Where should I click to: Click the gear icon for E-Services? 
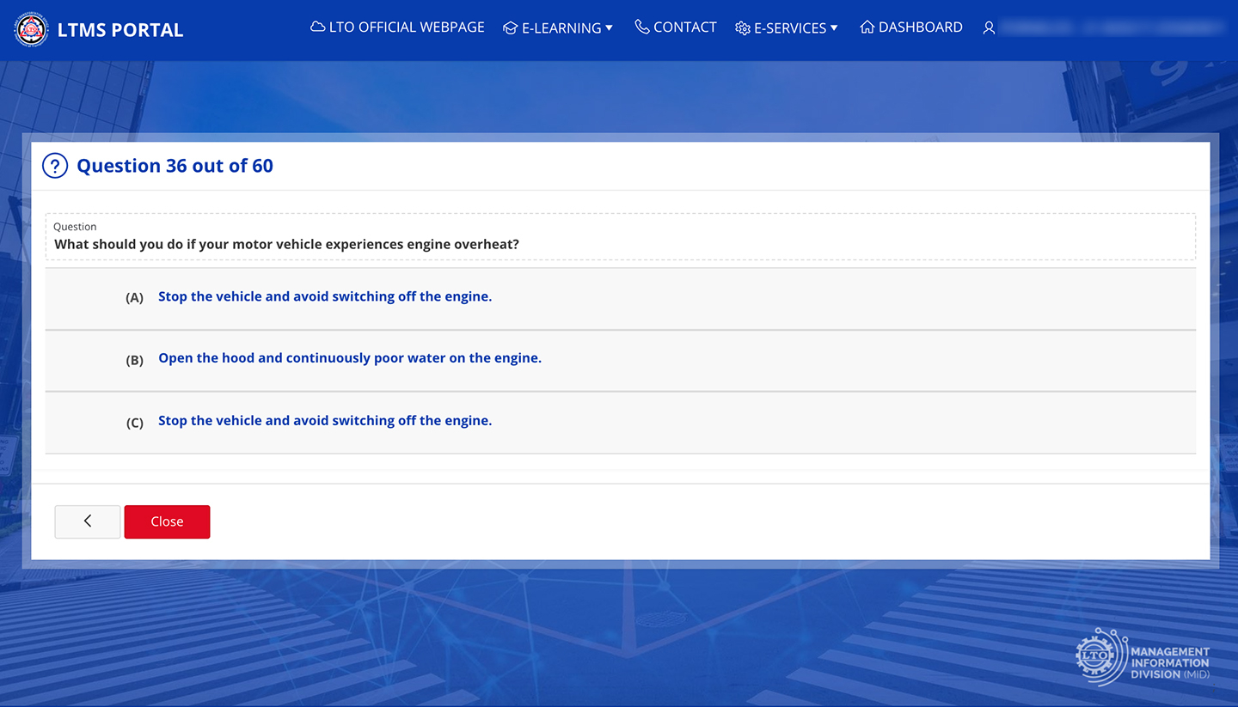(743, 28)
